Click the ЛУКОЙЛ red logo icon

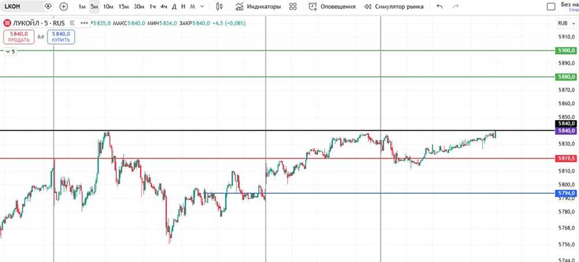[7, 23]
